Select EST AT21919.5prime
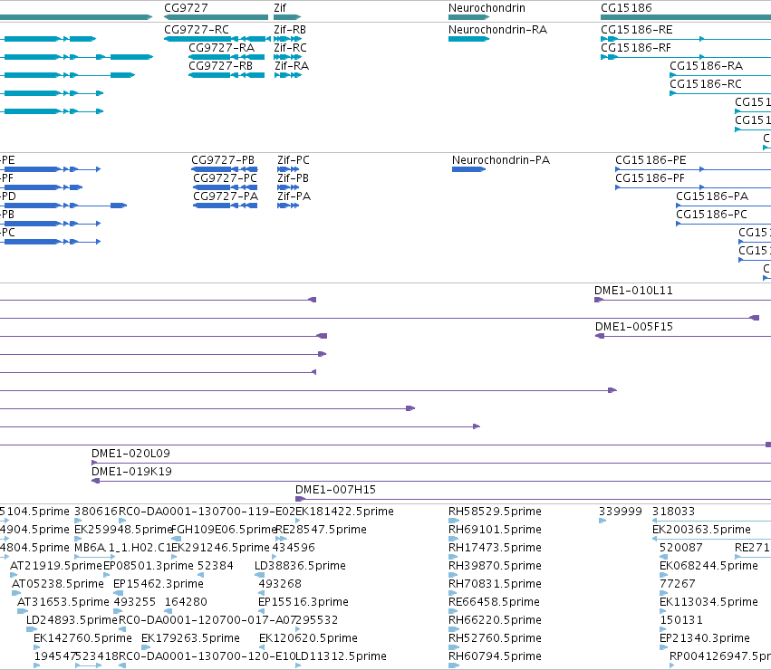This screenshot has height=670, width=771. click(x=55, y=566)
